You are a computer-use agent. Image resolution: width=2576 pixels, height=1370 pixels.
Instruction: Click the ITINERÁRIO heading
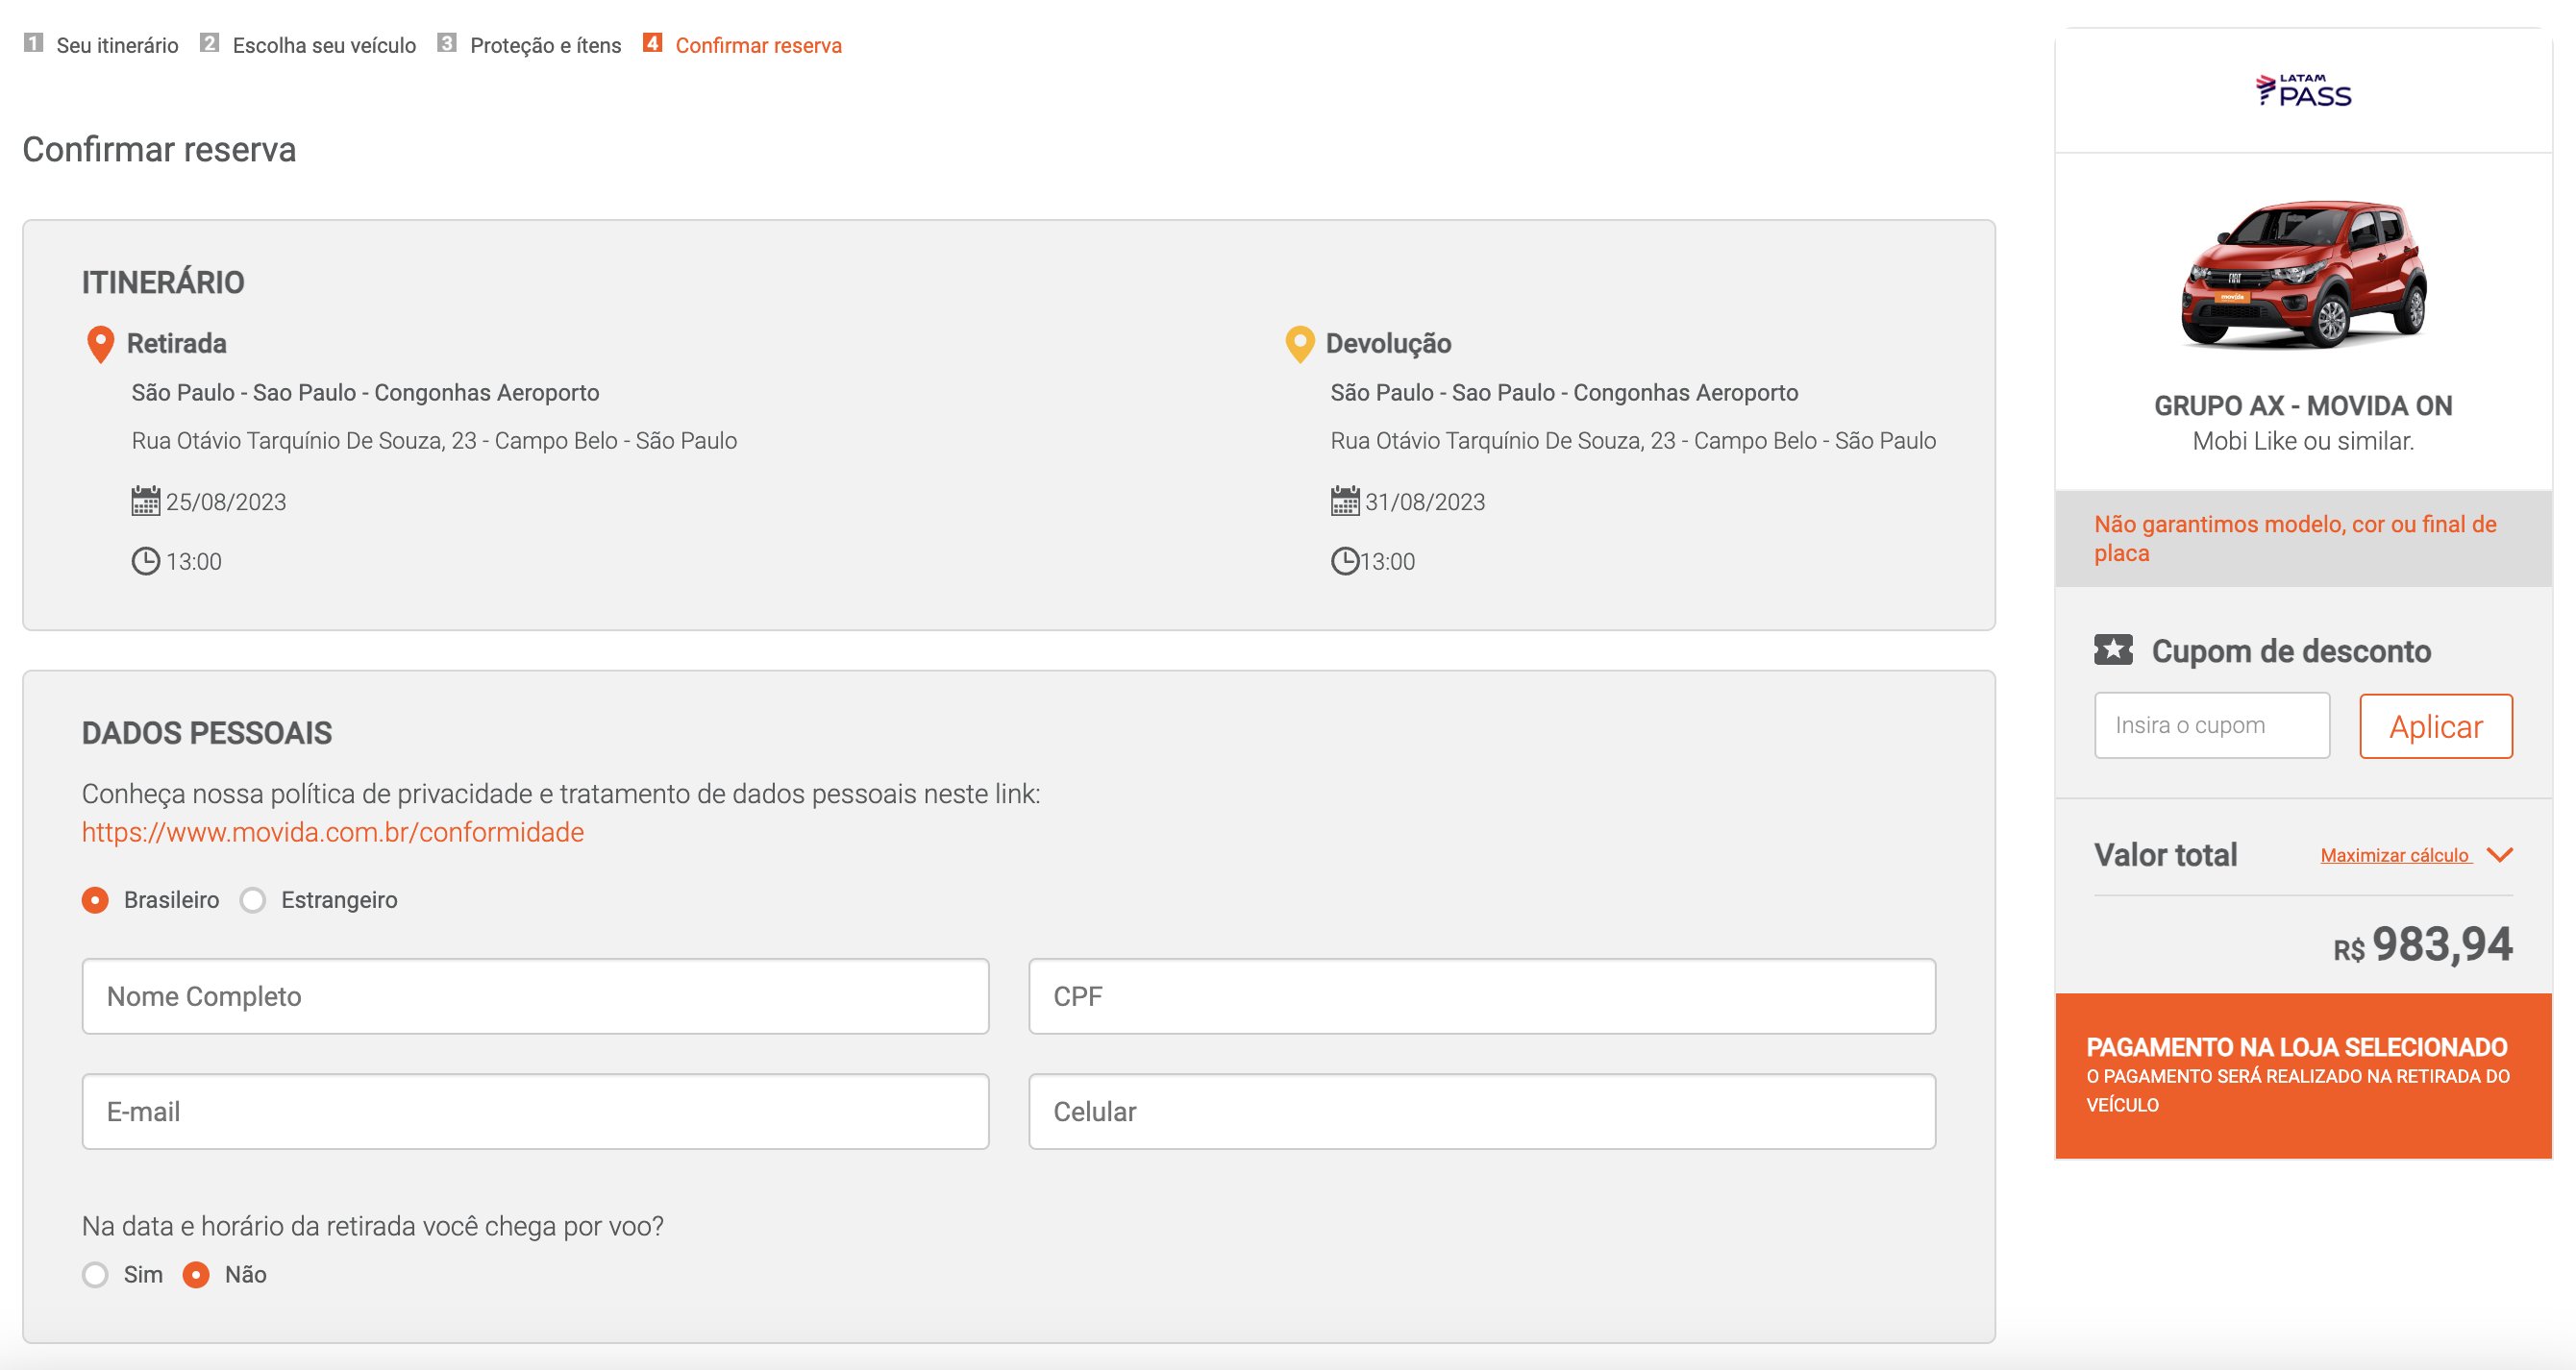pos(163,281)
